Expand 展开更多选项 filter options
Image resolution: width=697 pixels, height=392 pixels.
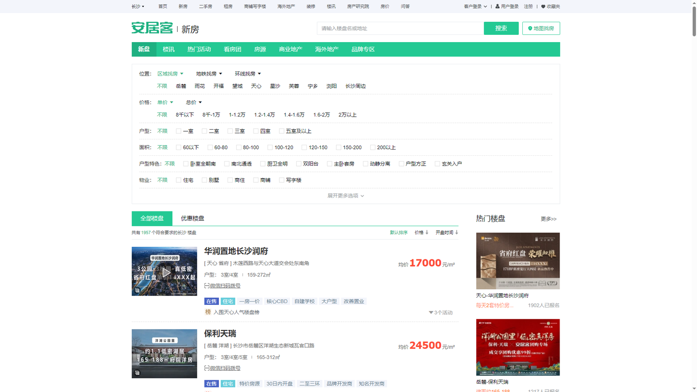click(346, 196)
